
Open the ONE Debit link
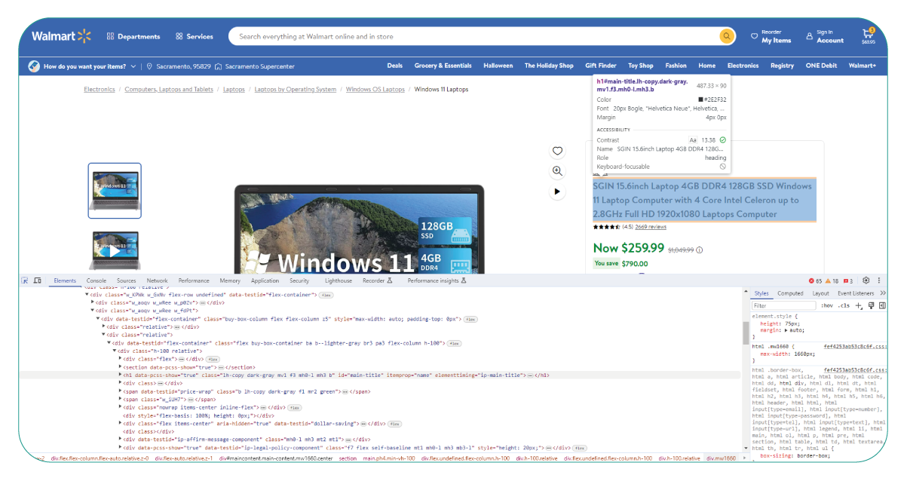coord(821,66)
